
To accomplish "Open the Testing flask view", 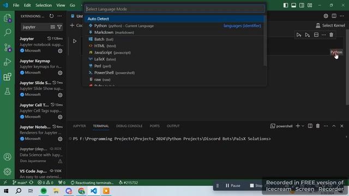I will (x=7, y=91).
